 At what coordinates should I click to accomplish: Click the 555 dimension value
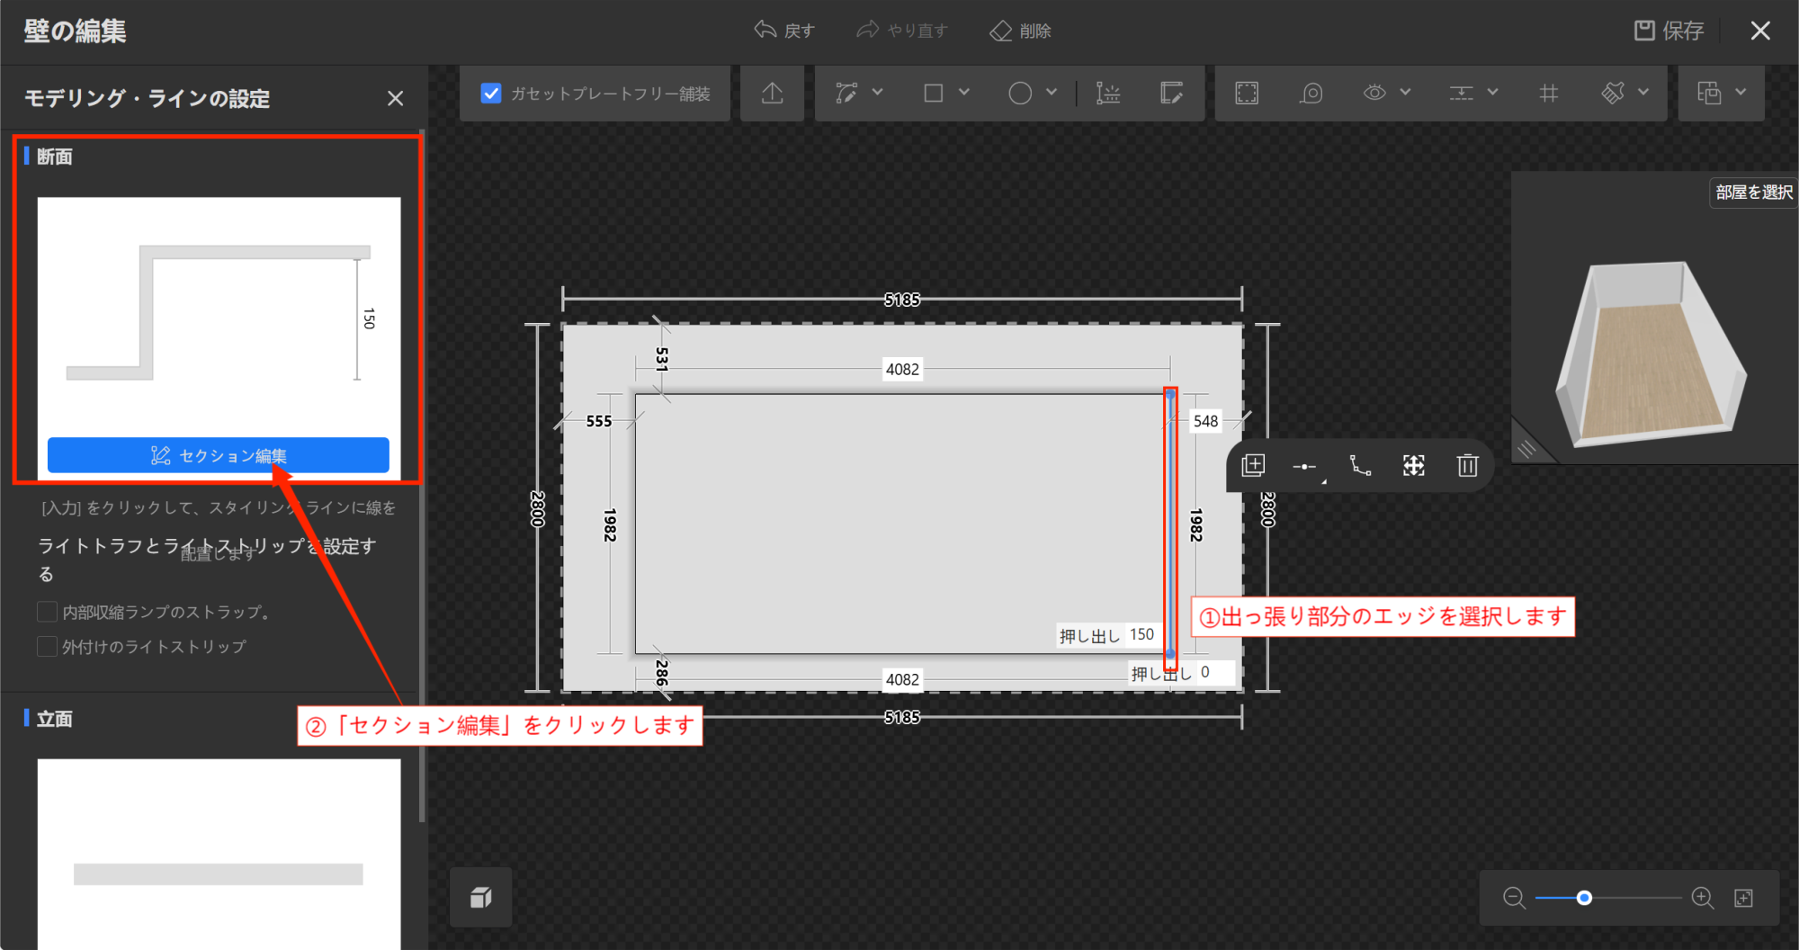599,421
